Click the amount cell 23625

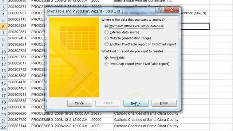pyautogui.click(x=102, y=114)
